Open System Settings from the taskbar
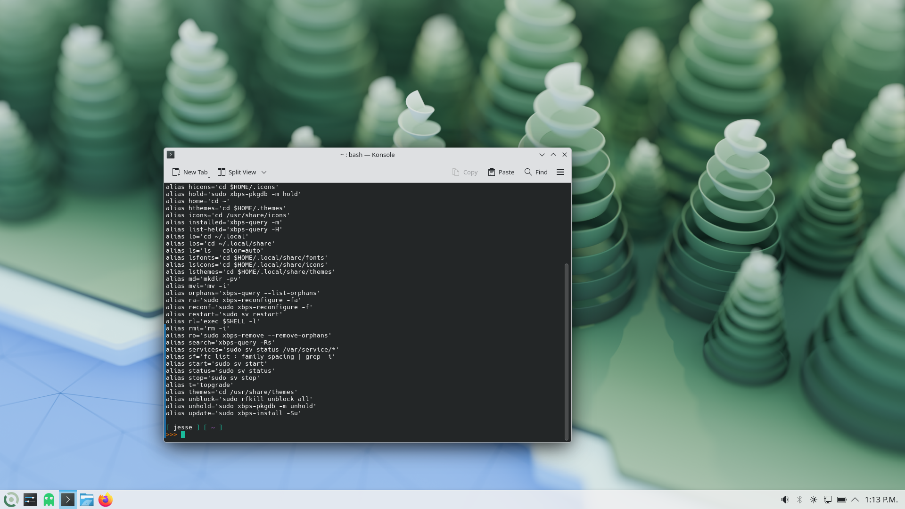 point(30,500)
